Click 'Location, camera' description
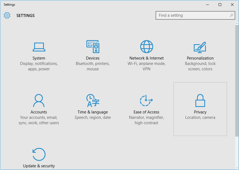 [200, 117]
